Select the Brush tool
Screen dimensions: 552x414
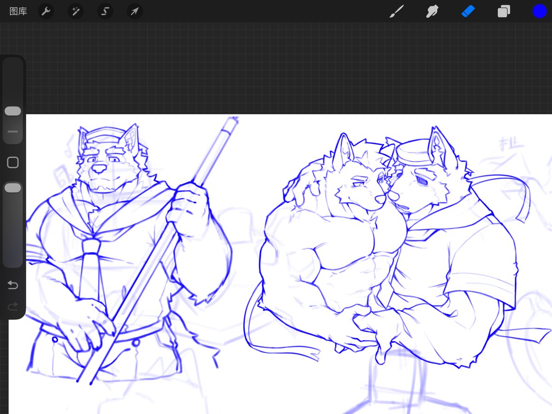pos(396,11)
